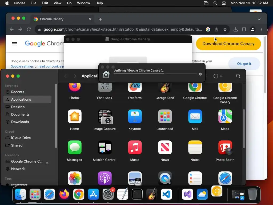The width and height of the screenshot is (273, 205).
Task: Open Launchpad in Finder Applications
Action: pos(165,116)
